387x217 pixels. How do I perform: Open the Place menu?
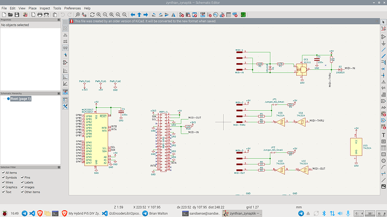(x=33, y=8)
